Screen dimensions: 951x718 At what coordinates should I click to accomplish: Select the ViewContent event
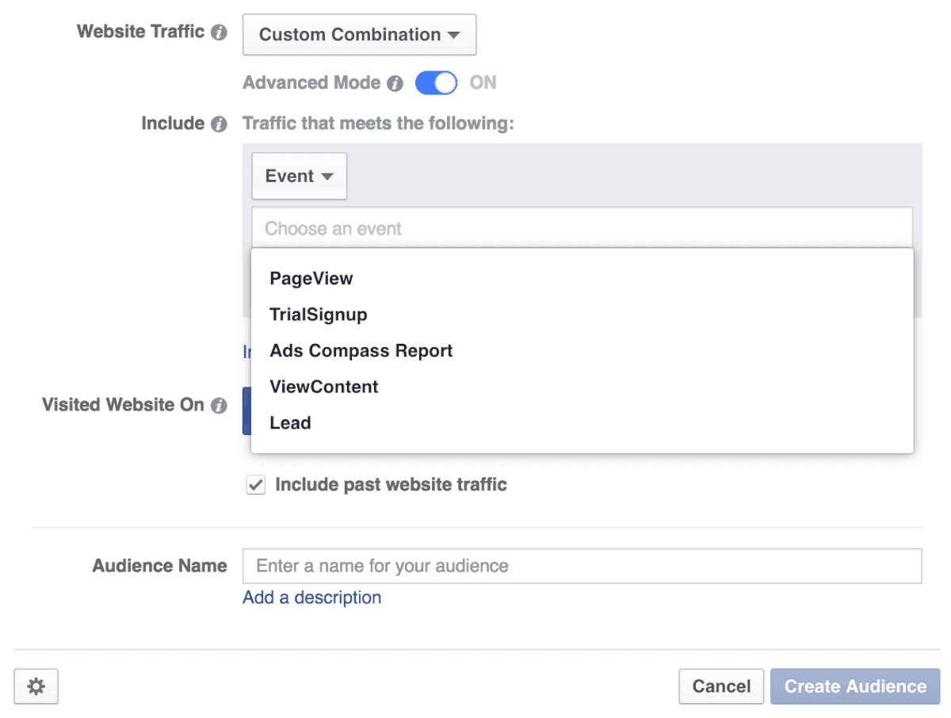(324, 387)
